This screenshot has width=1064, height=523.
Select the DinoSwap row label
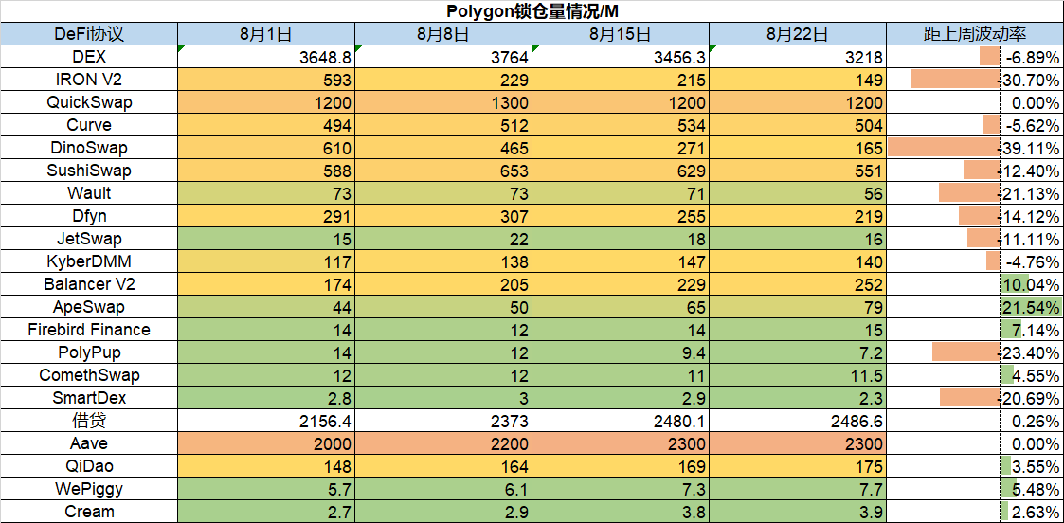pos(89,148)
